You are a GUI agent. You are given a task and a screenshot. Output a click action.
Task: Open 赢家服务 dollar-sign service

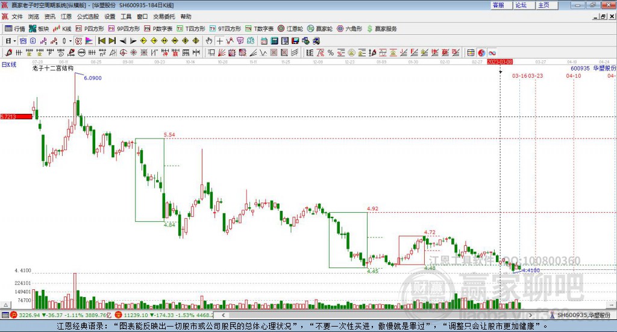pyautogui.click(x=382, y=29)
